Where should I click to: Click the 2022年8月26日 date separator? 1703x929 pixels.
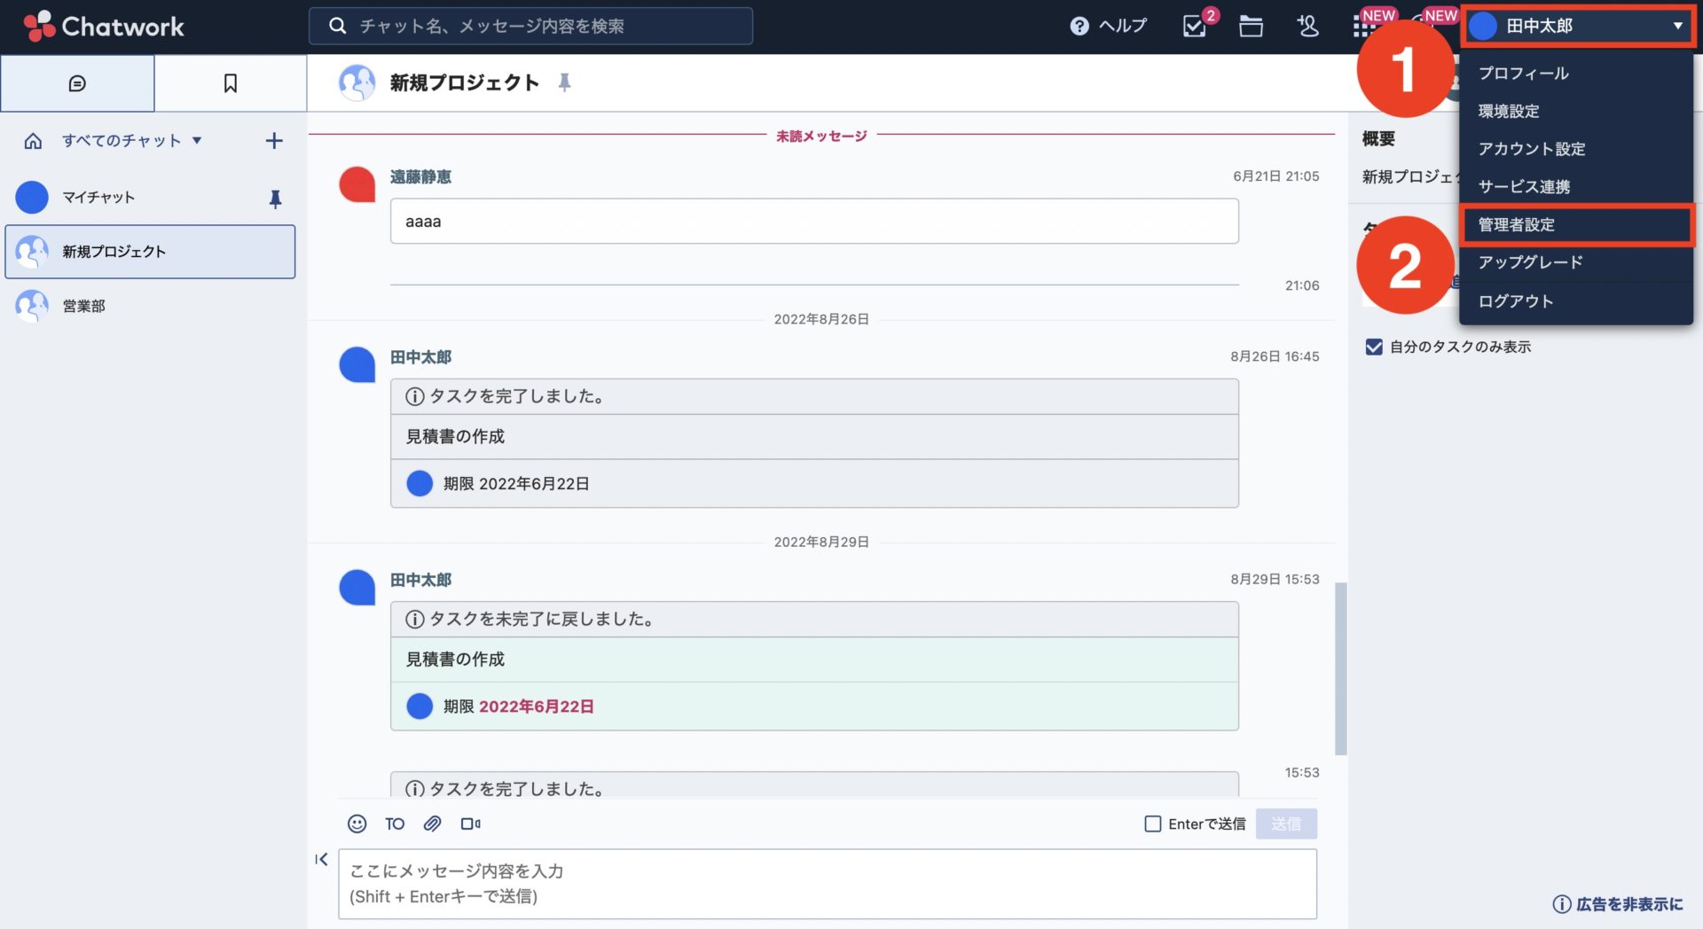pos(821,319)
